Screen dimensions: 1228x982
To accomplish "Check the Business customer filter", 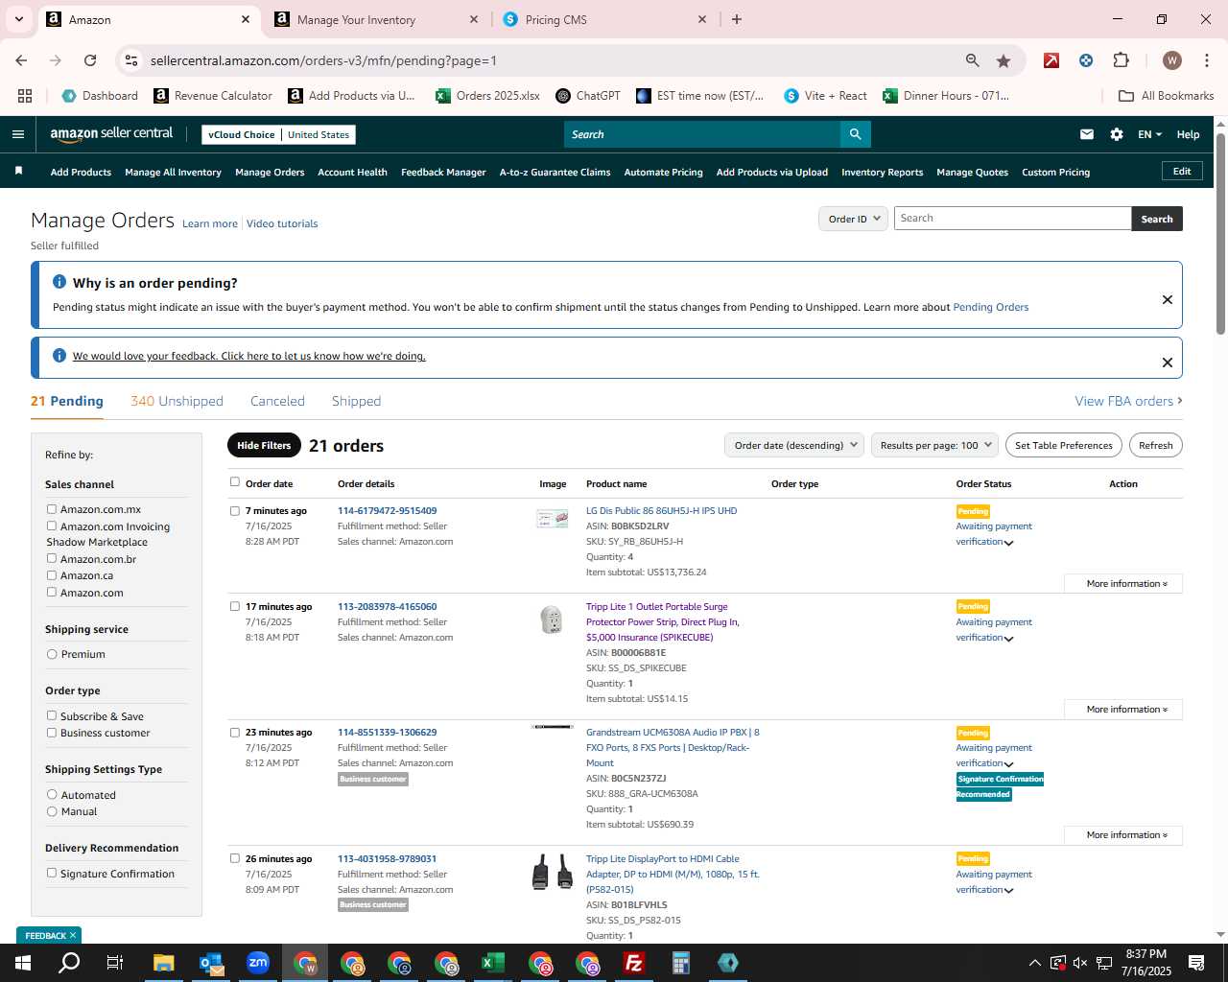I will point(52,733).
